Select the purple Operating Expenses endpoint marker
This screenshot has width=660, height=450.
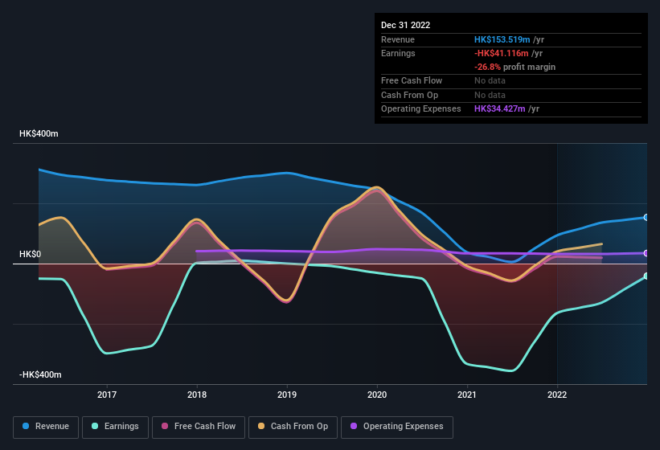(x=646, y=253)
